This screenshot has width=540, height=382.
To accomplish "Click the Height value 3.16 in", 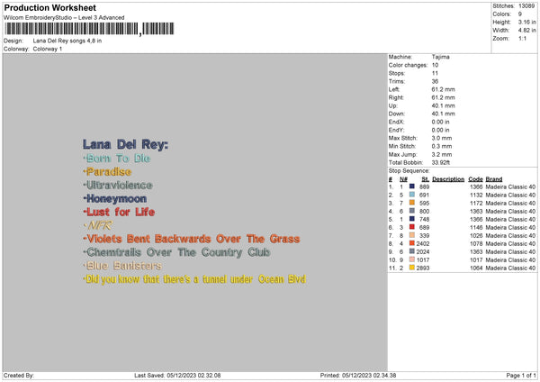I will (x=526, y=22).
